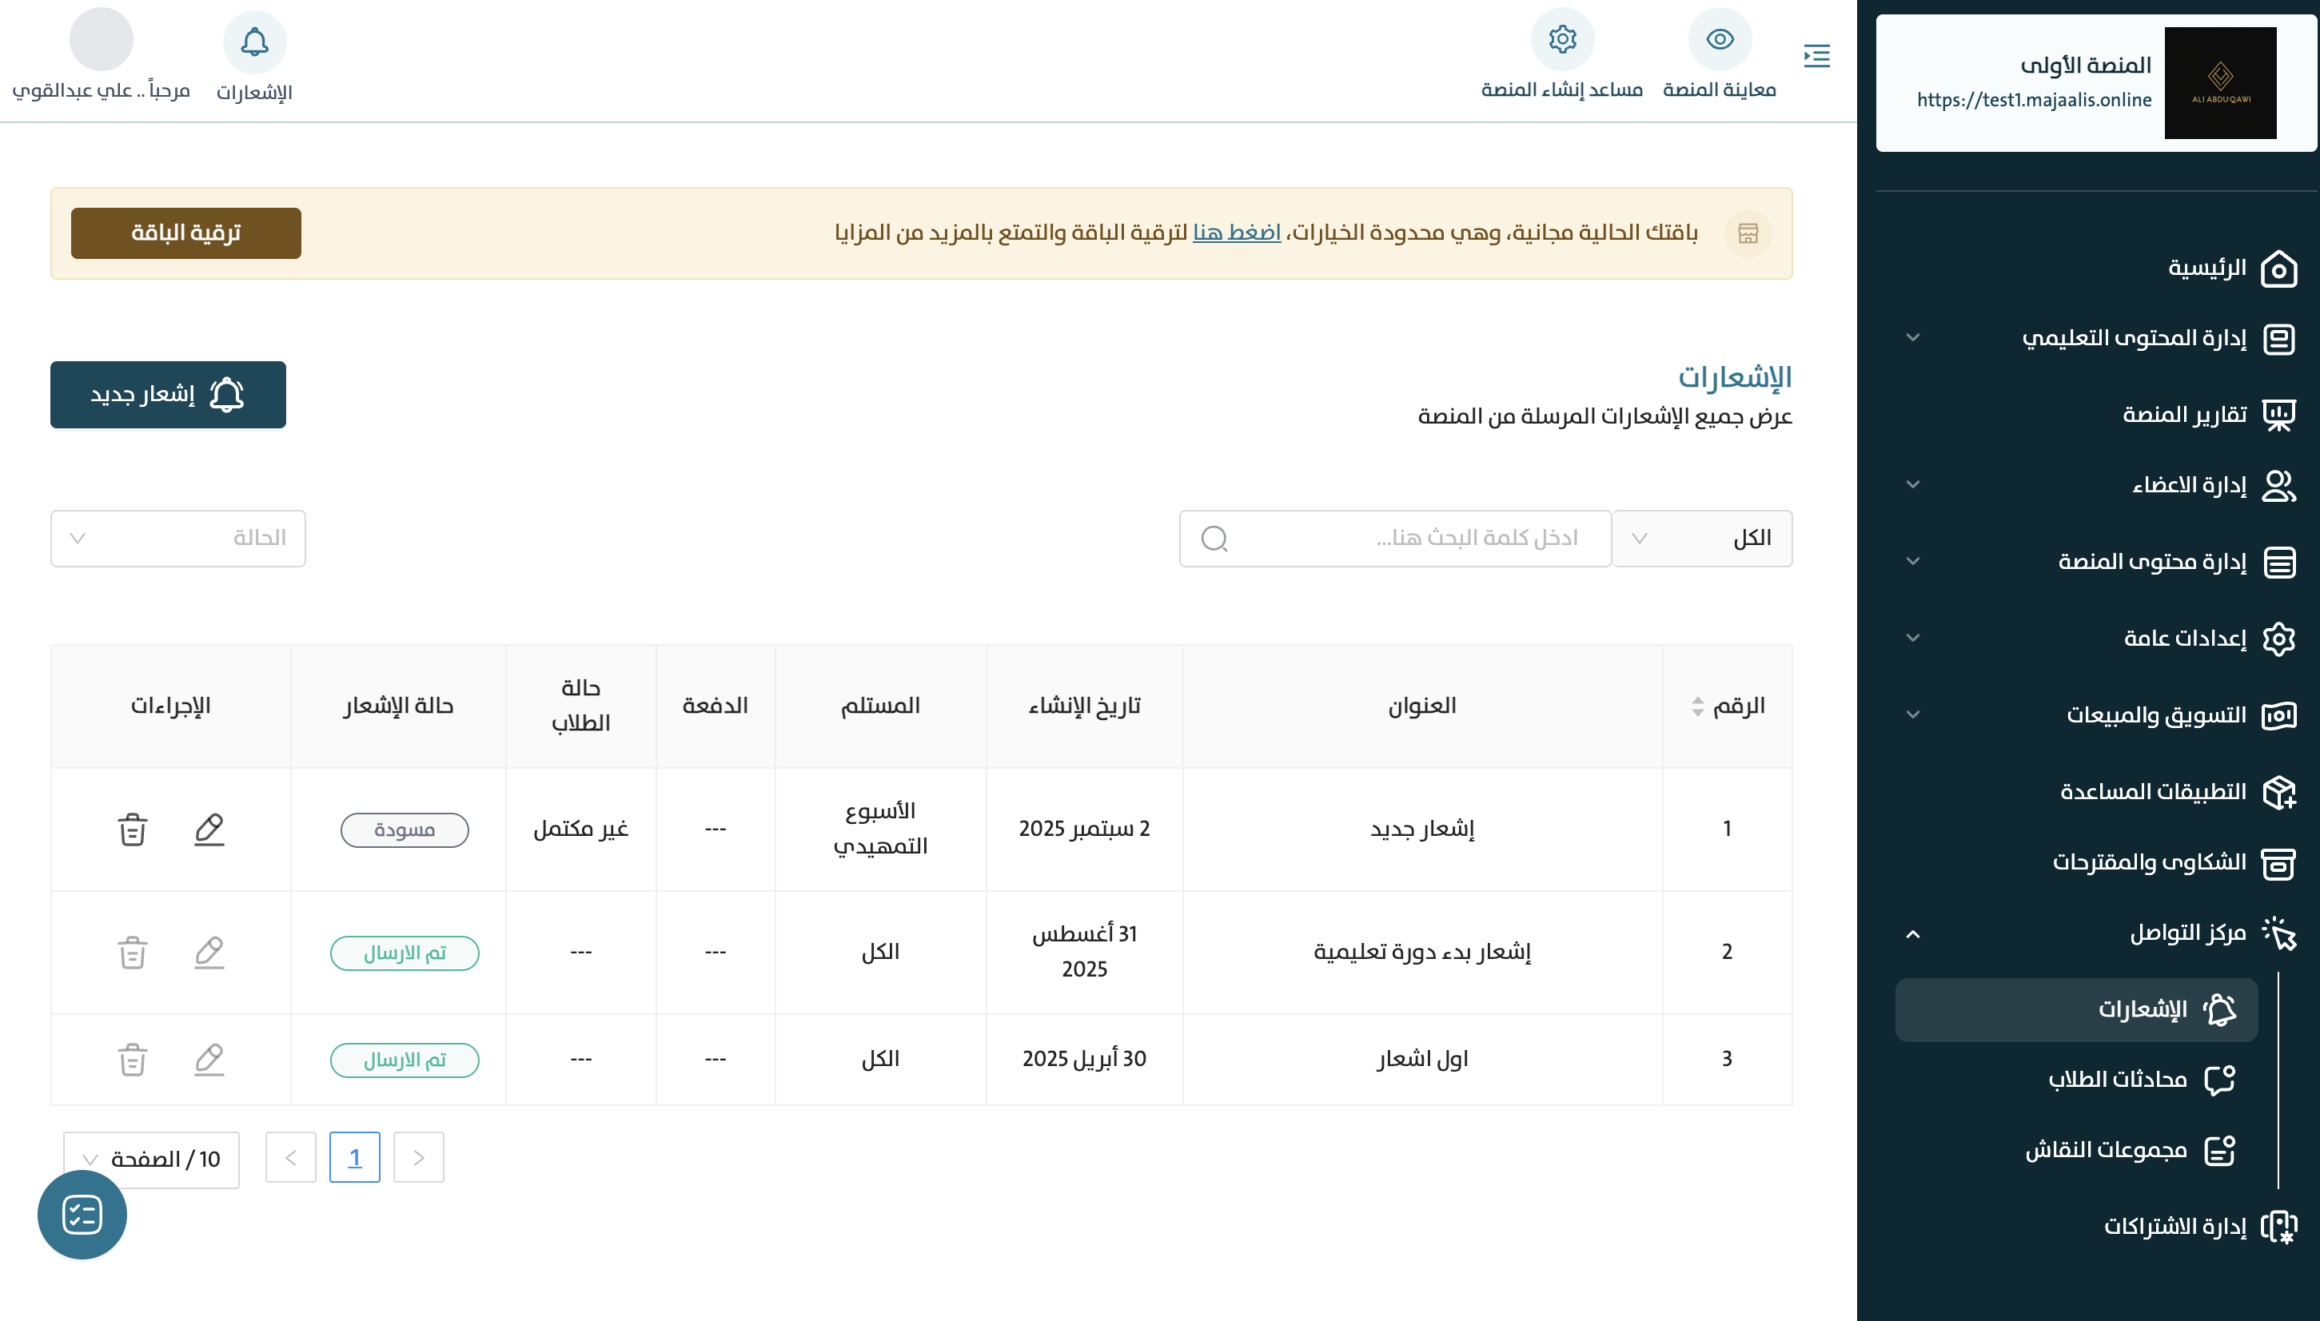2320x1321 pixels.
Task: Click the اضغط هنا upgrade link
Action: (1236, 233)
